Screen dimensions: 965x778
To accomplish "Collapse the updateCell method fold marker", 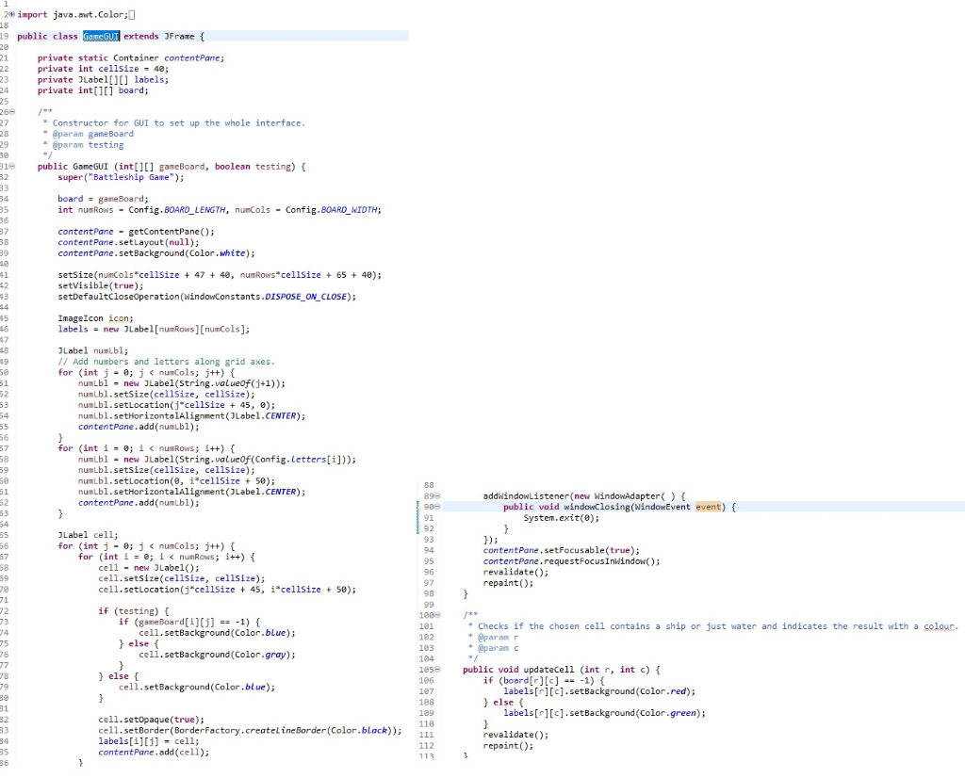I will [x=437, y=669].
